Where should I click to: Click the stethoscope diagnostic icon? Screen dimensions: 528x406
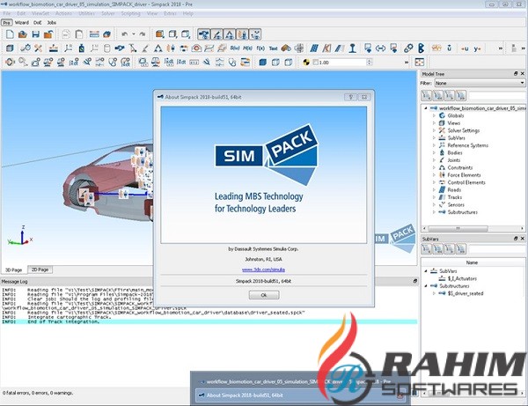click(232, 63)
